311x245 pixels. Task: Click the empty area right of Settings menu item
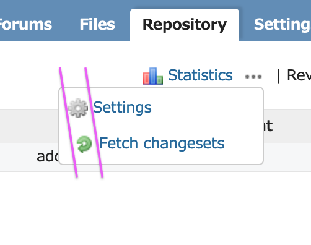point(206,108)
